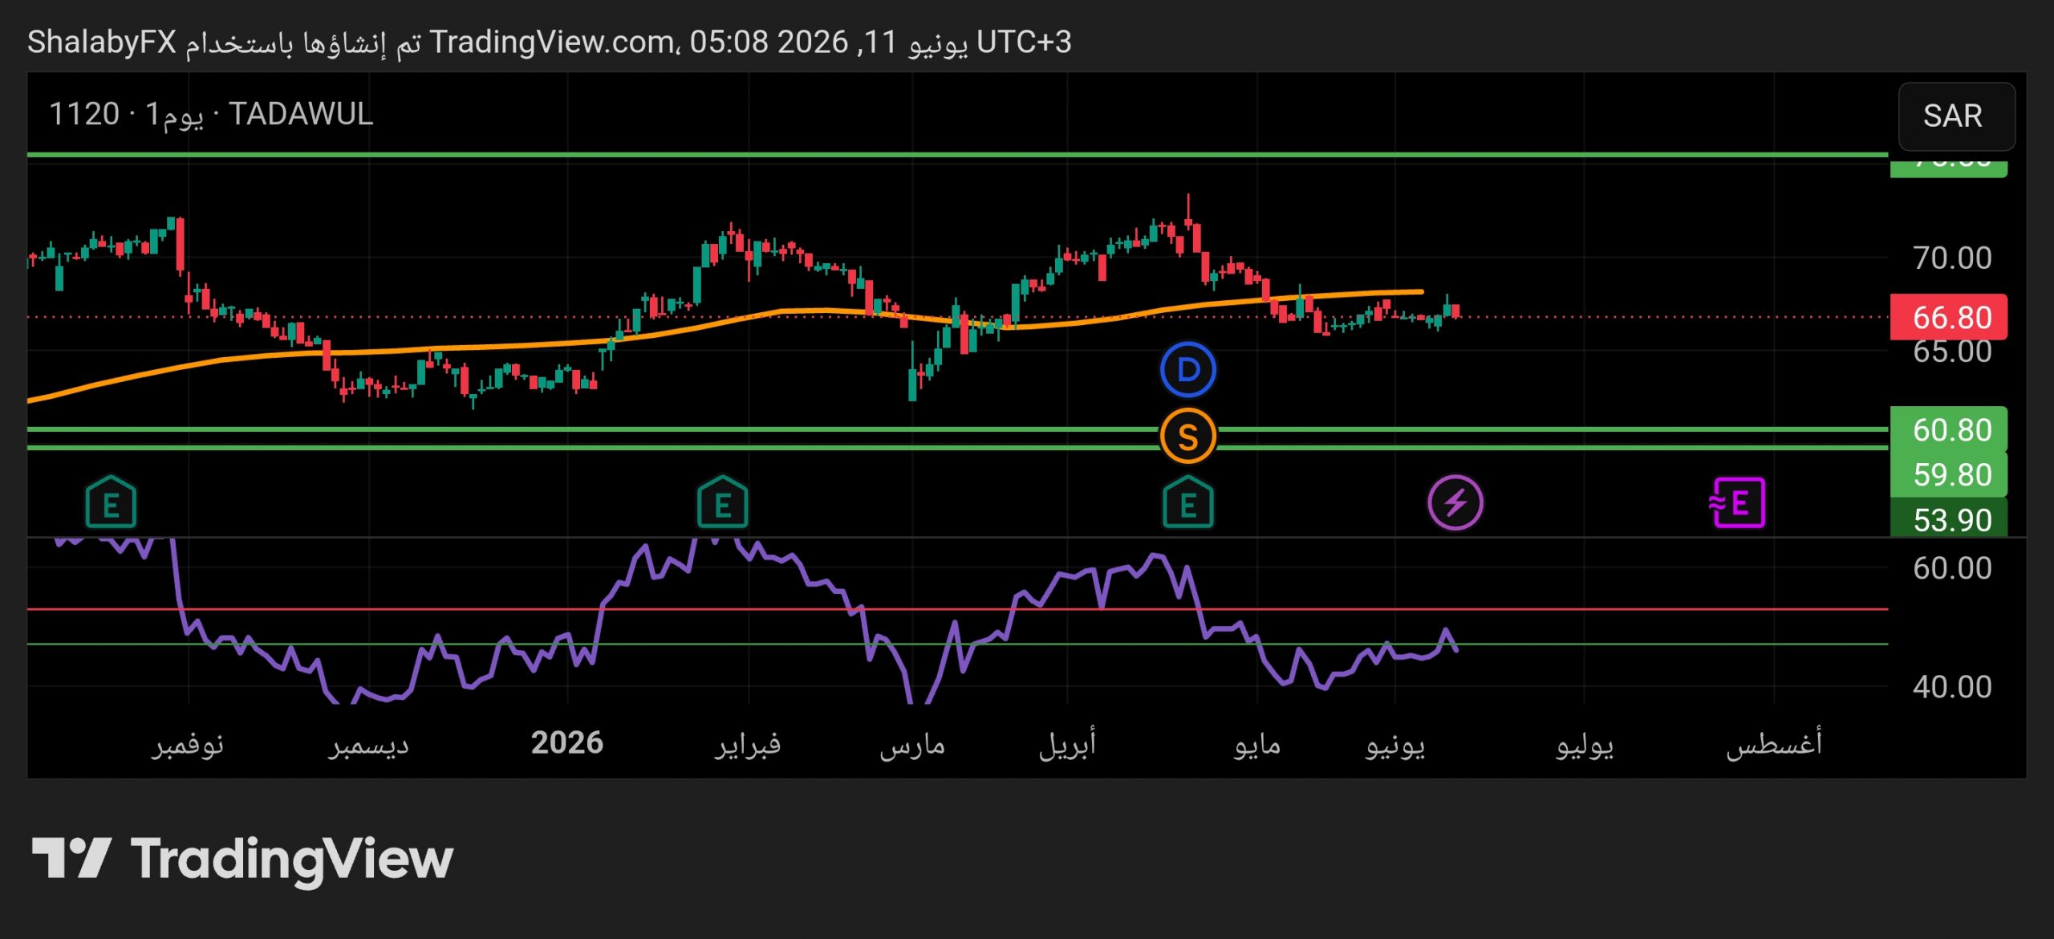Click the dark green 53.90 price label
Image resolution: width=2054 pixels, height=939 pixels.
click(1949, 518)
